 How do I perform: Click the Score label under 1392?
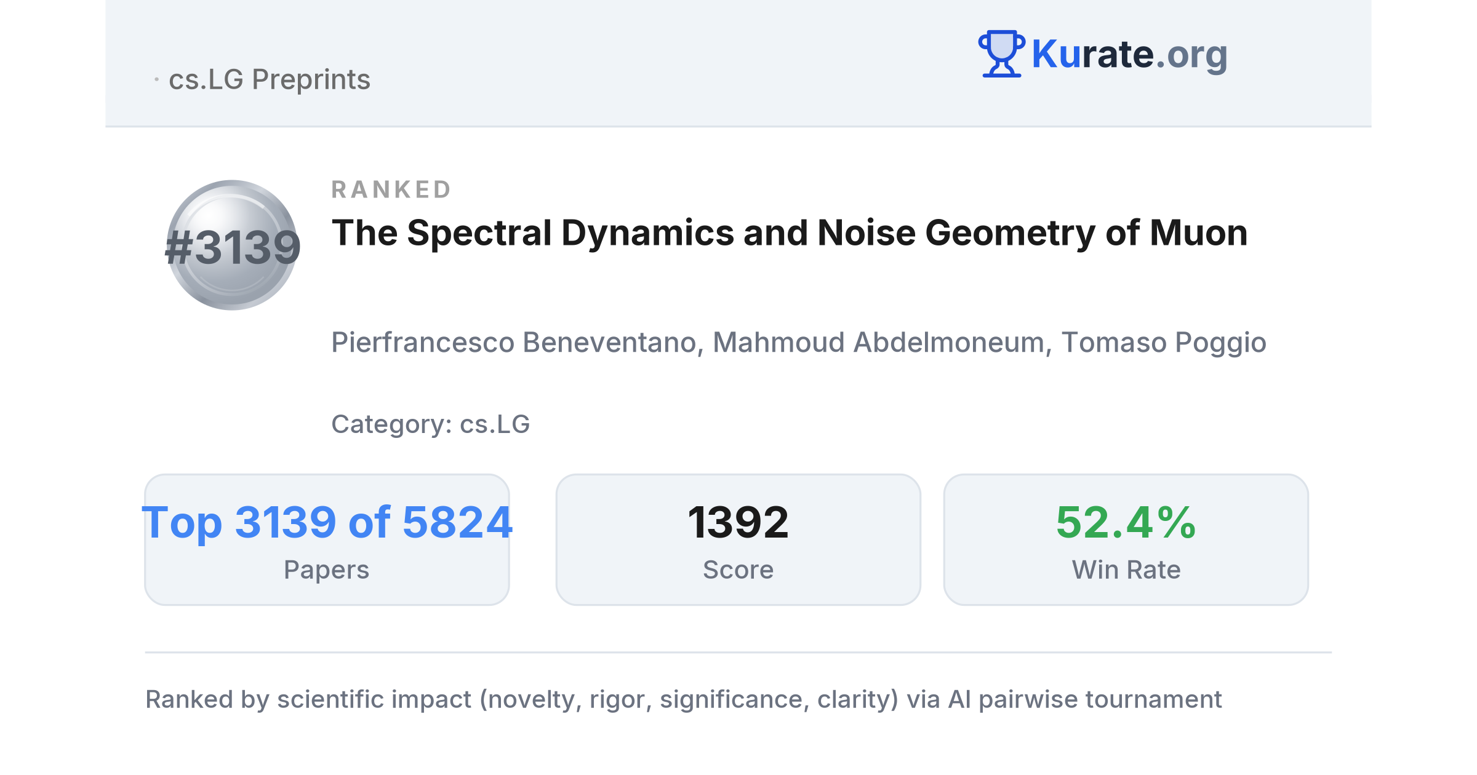pyautogui.click(x=738, y=570)
